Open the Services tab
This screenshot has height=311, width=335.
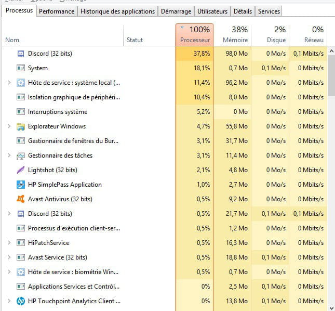tap(269, 11)
